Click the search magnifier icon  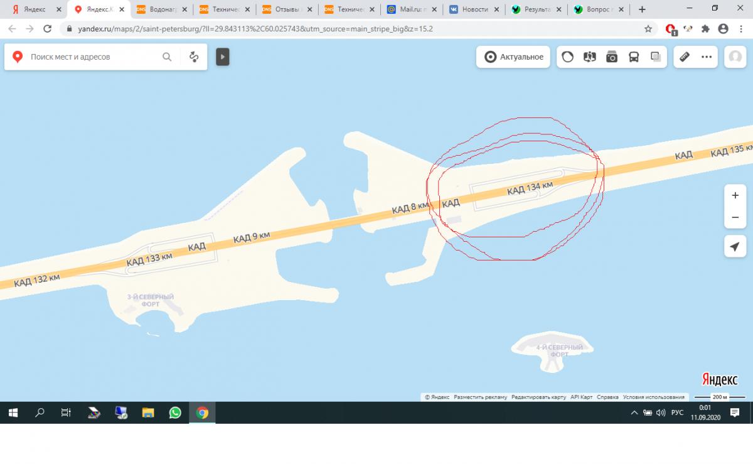167,57
